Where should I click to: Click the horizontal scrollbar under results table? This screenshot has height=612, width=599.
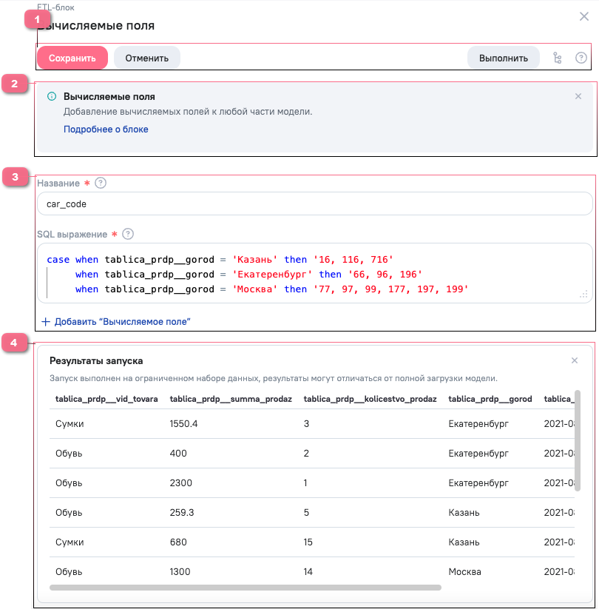coord(244,588)
